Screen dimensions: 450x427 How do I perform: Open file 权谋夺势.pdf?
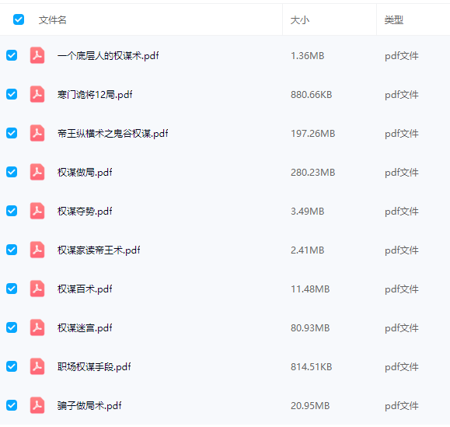tap(85, 211)
